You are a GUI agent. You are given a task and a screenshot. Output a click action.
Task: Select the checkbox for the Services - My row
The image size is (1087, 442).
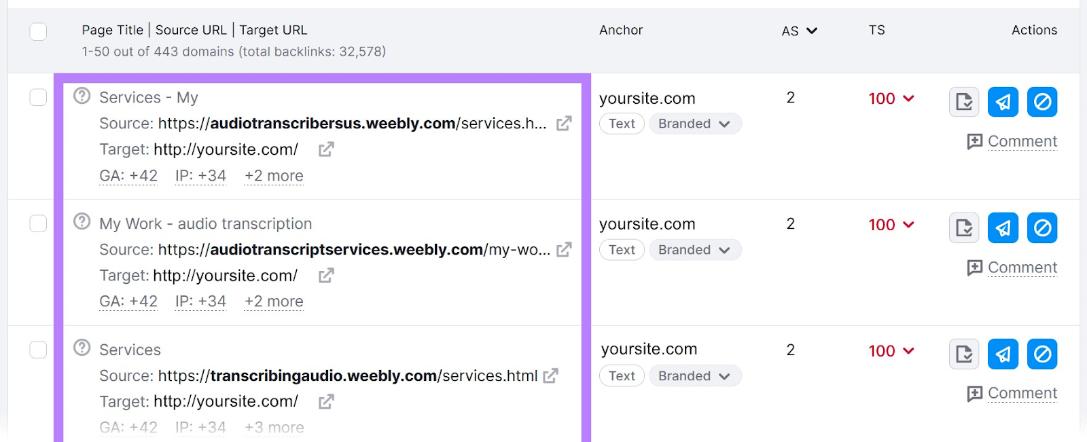point(38,97)
